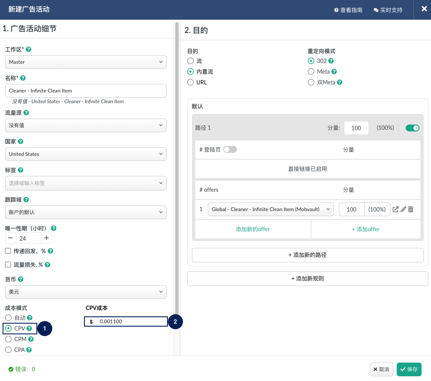Click help icon beside 流量损失
The width and height of the screenshot is (431, 381).
[48, 265]
